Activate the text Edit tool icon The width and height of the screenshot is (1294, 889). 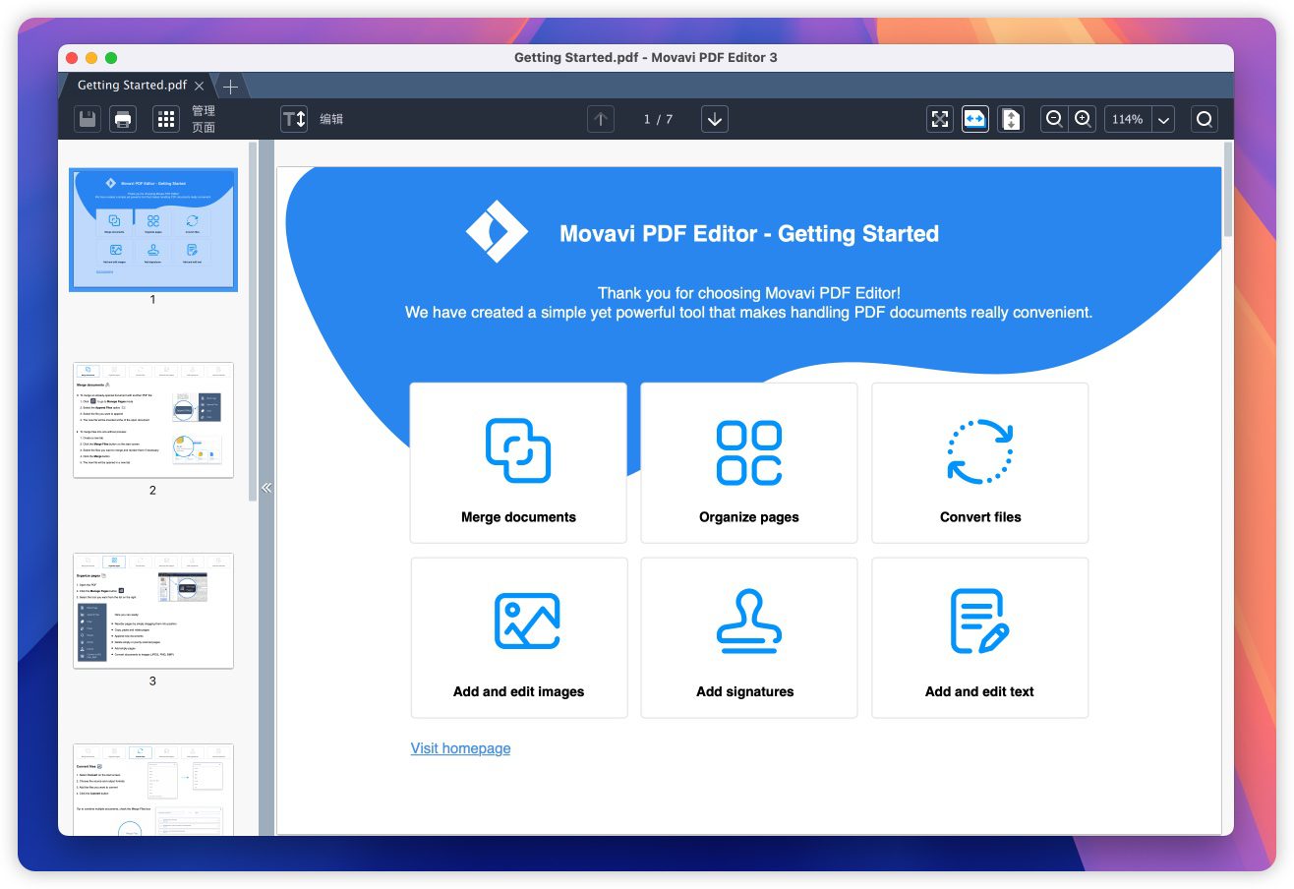click(x=294, y=119)
